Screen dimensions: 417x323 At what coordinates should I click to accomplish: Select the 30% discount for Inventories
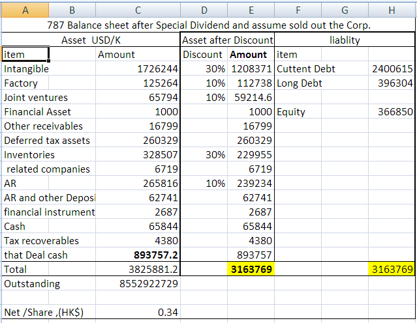[204, 155]
